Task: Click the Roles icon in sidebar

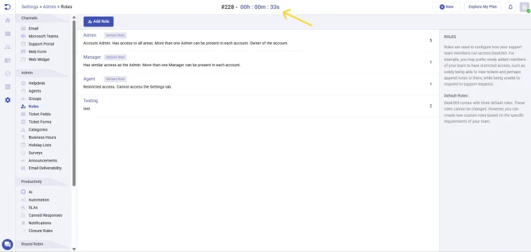Action: 23,106
